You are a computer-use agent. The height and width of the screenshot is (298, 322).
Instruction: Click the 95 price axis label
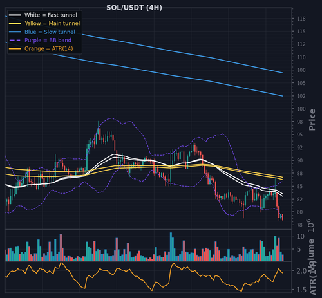tap(300, 135)
